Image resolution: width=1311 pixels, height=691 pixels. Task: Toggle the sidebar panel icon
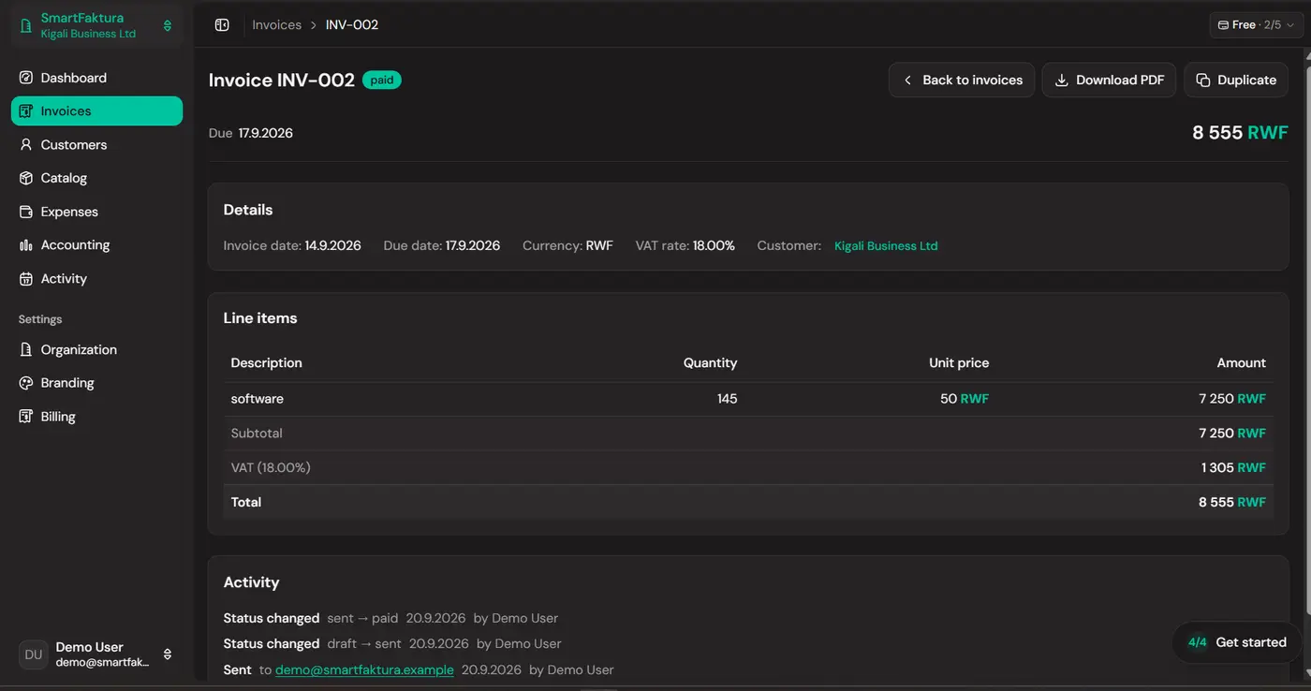click(x=222, y=25)
